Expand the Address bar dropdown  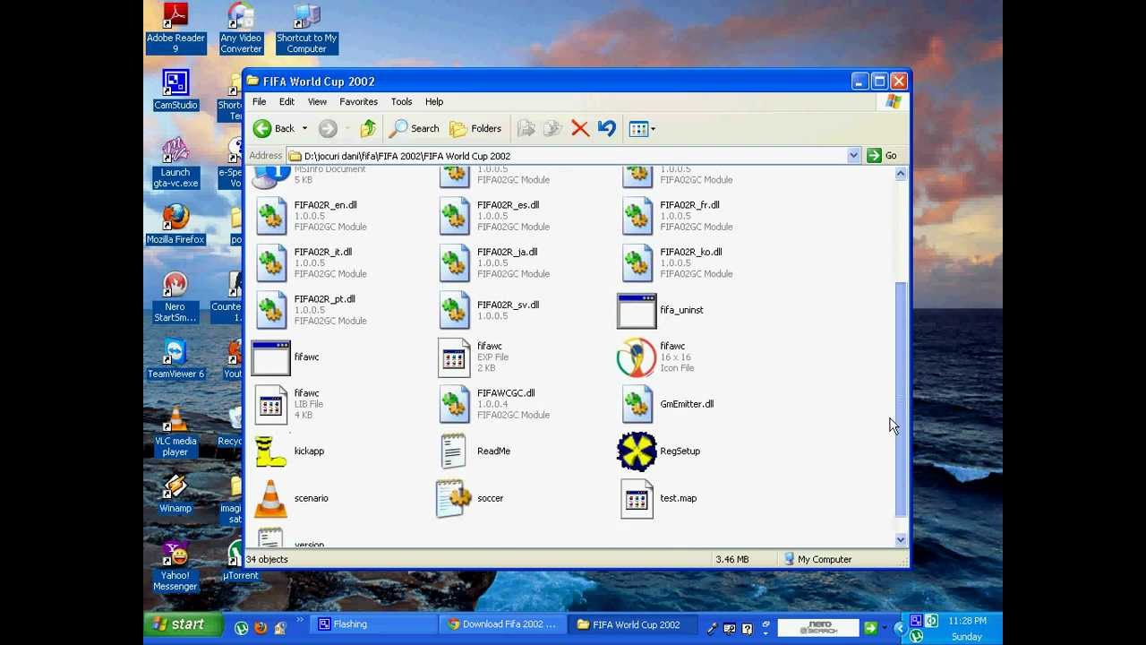coord(853,156)
